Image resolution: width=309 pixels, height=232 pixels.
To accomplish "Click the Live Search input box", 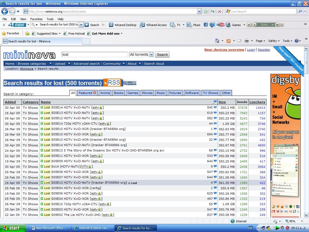I will point(261,12).
